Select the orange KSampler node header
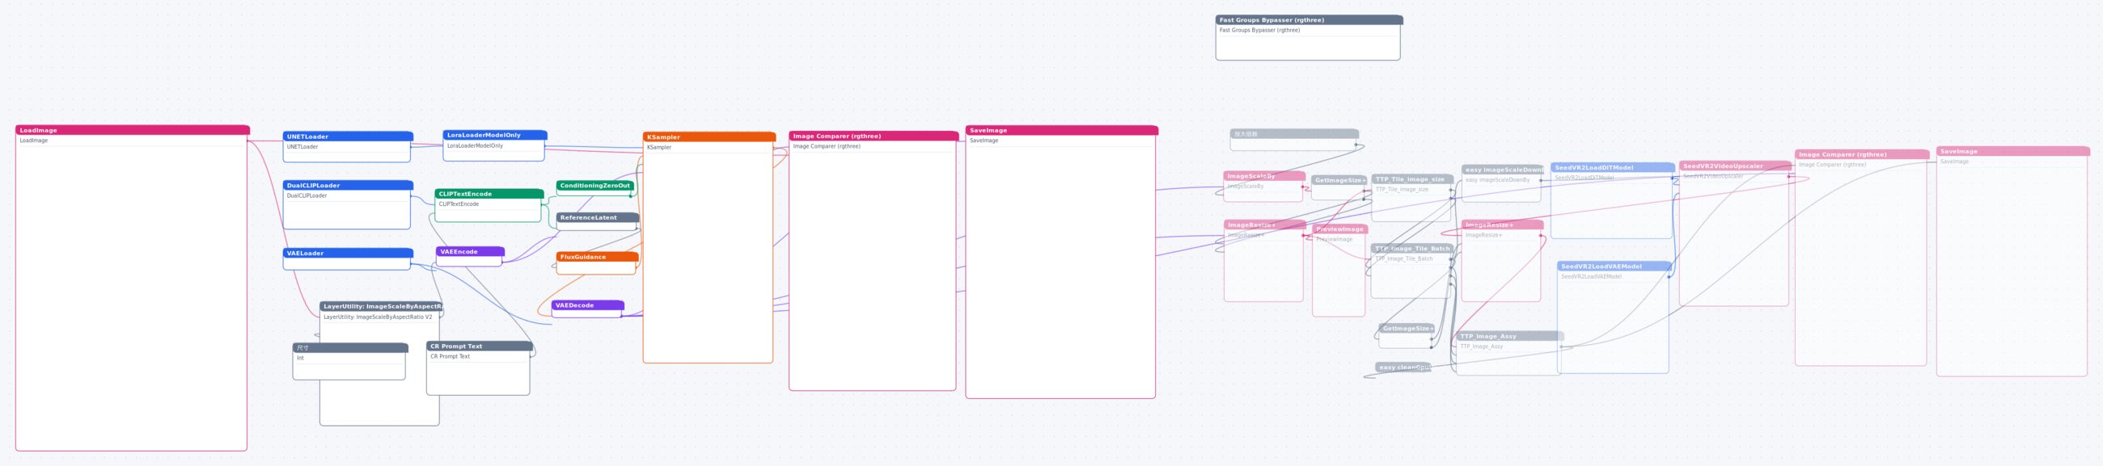This screenshot has width=2103, height=466. tap(709, 136)
